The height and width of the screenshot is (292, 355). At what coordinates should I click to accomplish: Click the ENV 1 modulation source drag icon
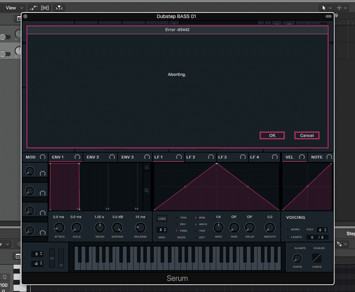pyautogui.click(x=77, y=157)
